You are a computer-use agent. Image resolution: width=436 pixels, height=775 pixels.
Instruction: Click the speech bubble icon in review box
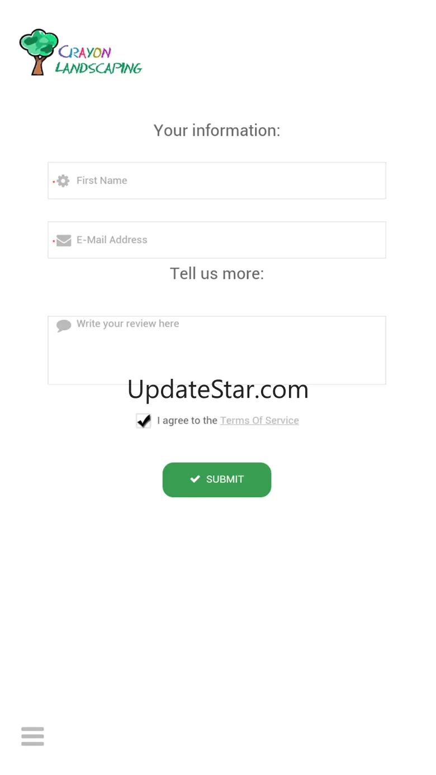64,326
